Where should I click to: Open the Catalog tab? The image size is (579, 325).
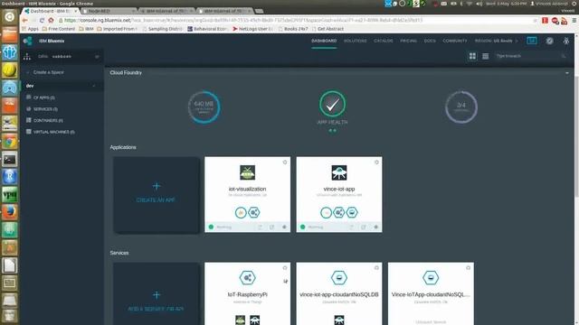click(384, 41)
